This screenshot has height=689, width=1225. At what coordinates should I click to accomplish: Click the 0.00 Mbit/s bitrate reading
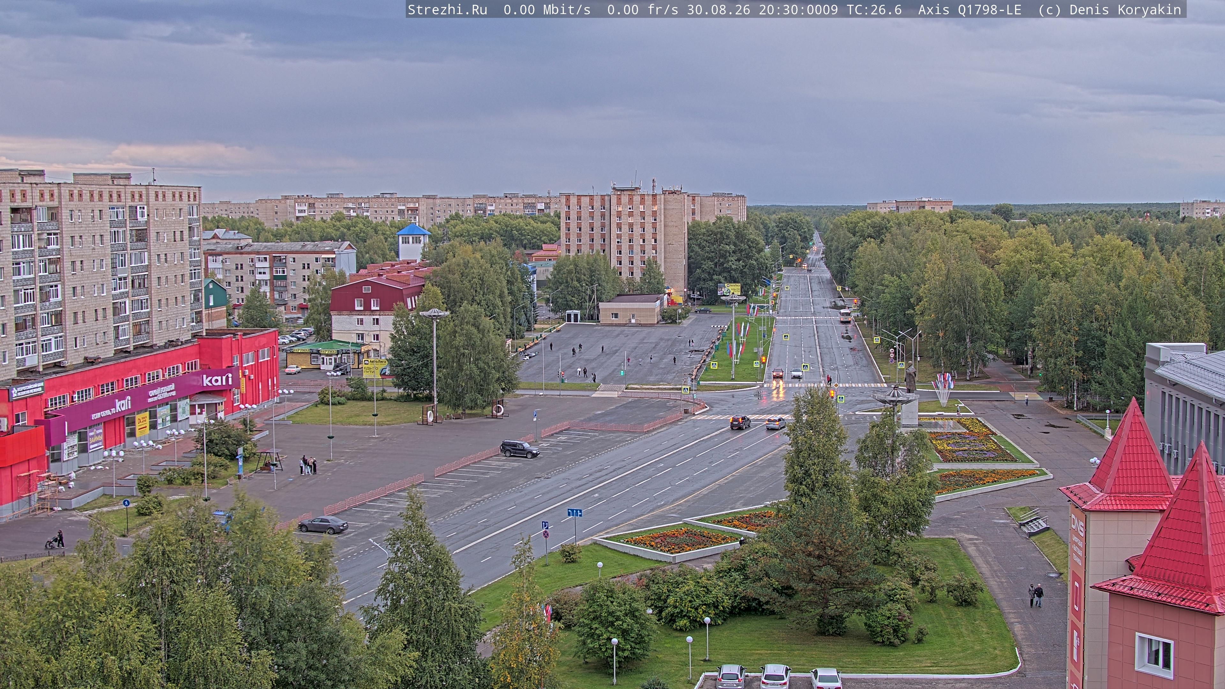click(x=547, y=10)
